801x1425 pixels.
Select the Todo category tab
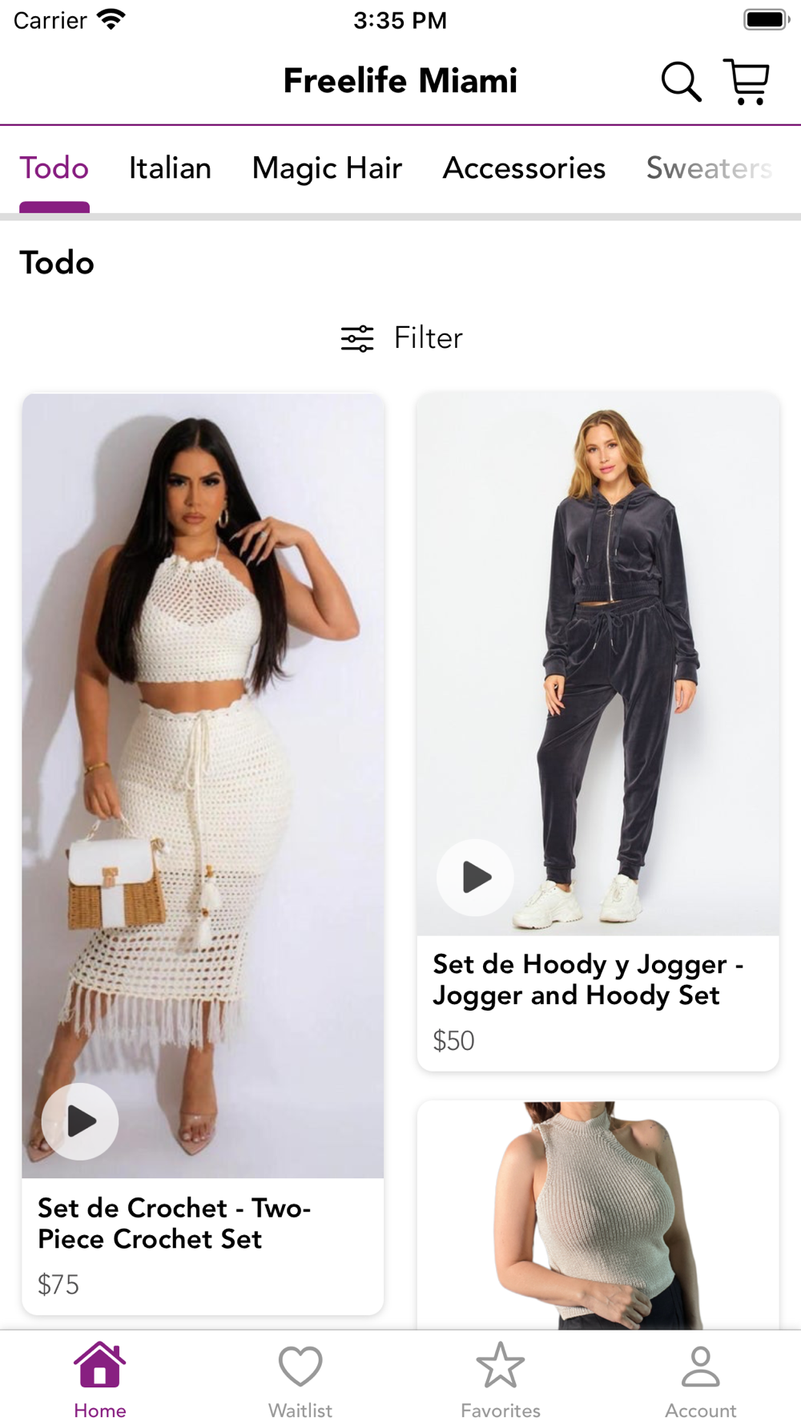tap(54, 168)
